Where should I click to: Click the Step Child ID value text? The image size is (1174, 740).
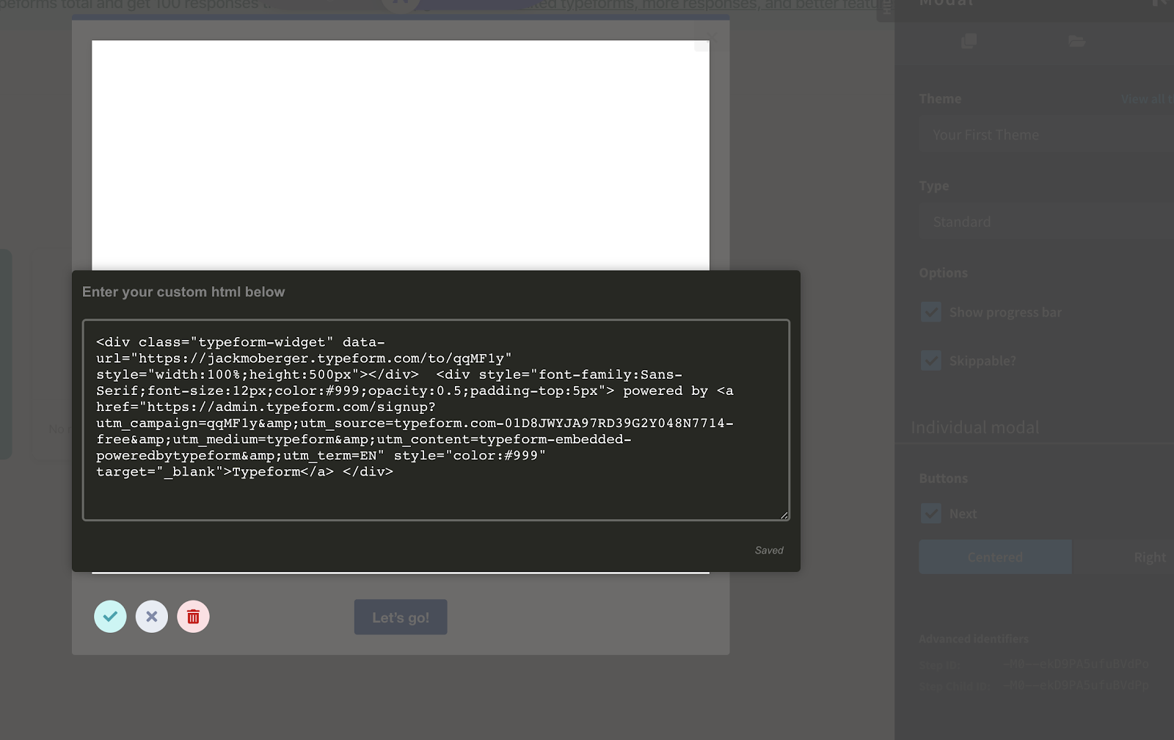(x=1076, y=686)
